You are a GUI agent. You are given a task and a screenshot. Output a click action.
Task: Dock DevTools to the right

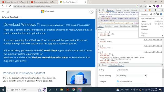[x=161, y=14]
